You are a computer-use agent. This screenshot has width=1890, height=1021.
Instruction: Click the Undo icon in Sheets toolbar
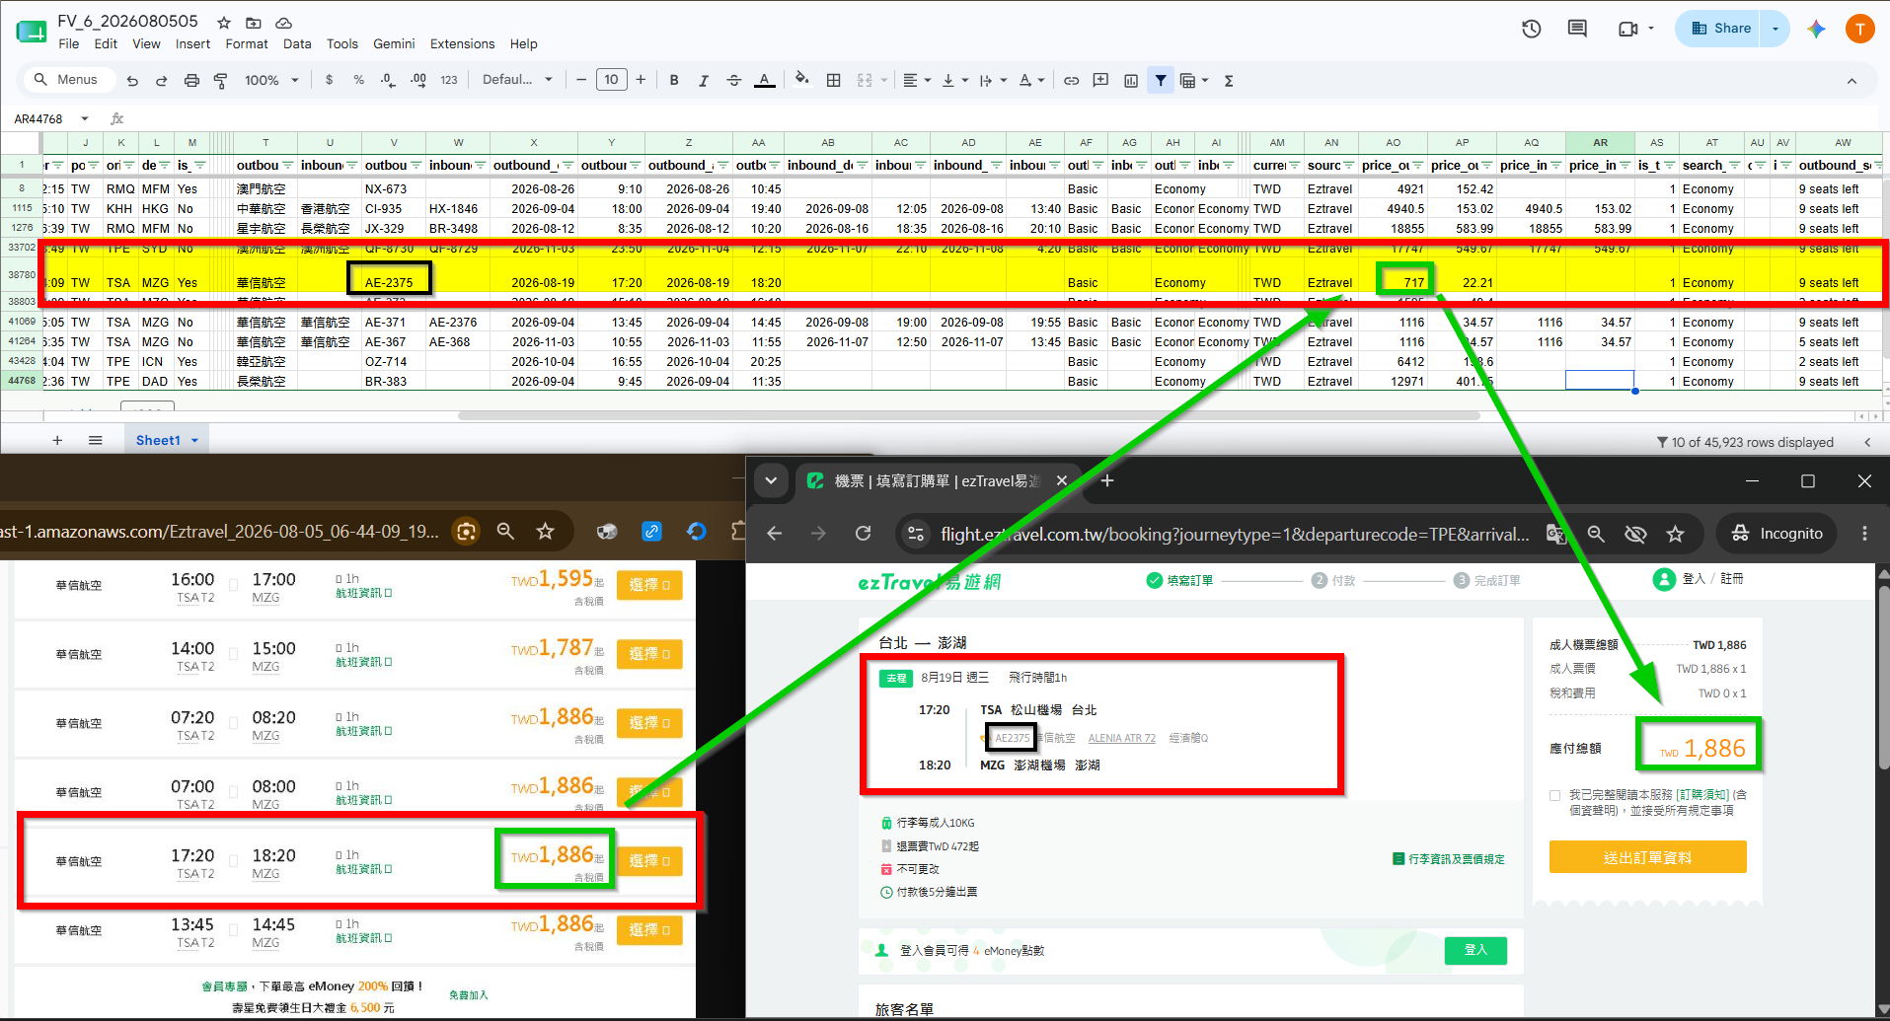tap(132, 81)
